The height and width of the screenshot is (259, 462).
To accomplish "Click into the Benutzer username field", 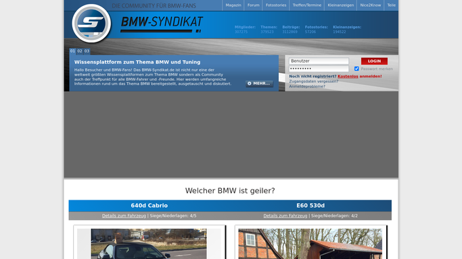I will [319, 61].
